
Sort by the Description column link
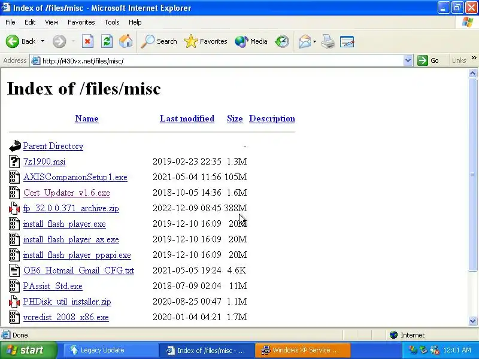tap(272, 118)
